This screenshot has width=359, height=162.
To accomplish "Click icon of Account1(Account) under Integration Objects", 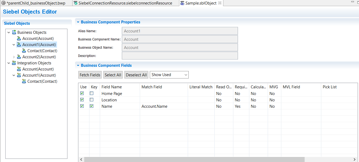I will 19,75.
